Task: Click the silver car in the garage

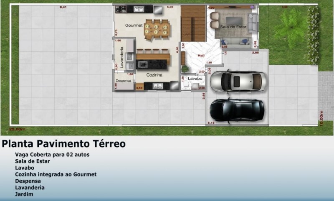Action: click(238, 81)
